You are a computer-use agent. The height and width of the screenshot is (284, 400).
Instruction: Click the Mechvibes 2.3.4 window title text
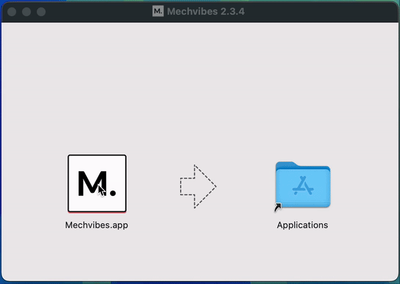click(x=205, y=11)
